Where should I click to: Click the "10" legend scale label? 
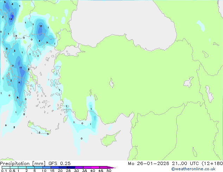(x=44, y=171)
